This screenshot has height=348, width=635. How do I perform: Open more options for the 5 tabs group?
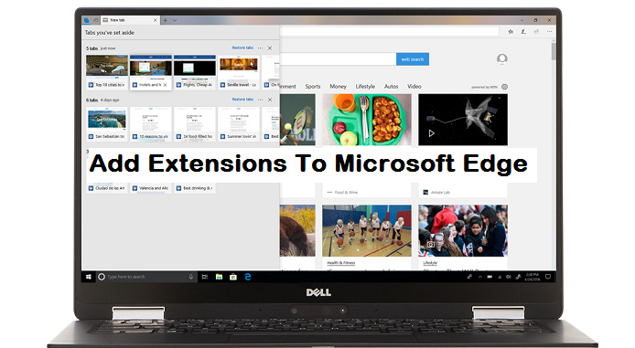point(260,48)
